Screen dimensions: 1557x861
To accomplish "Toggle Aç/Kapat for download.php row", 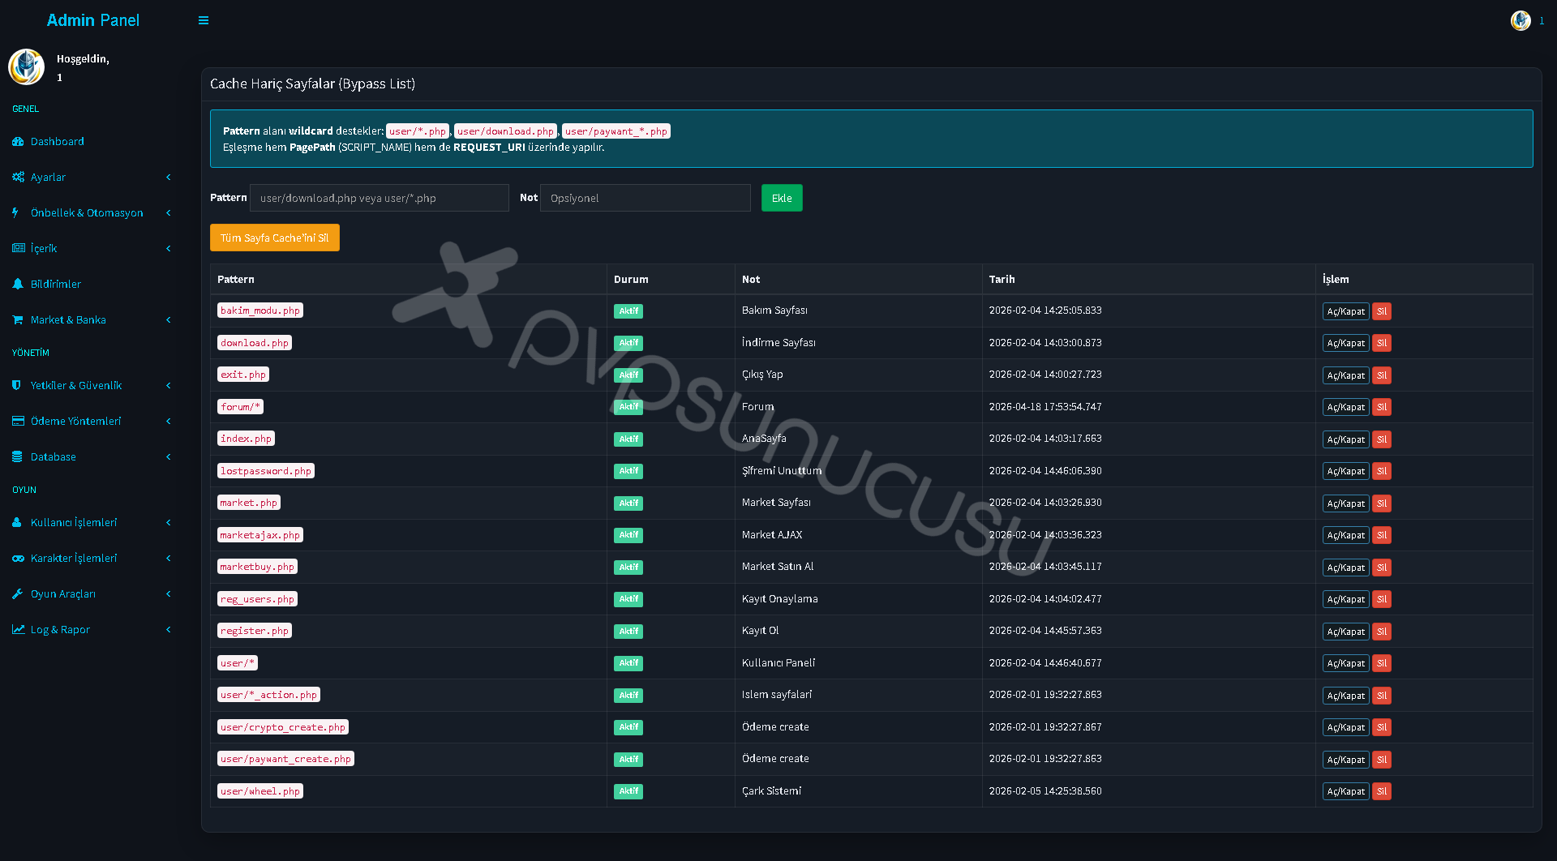I will [1346, 343].
